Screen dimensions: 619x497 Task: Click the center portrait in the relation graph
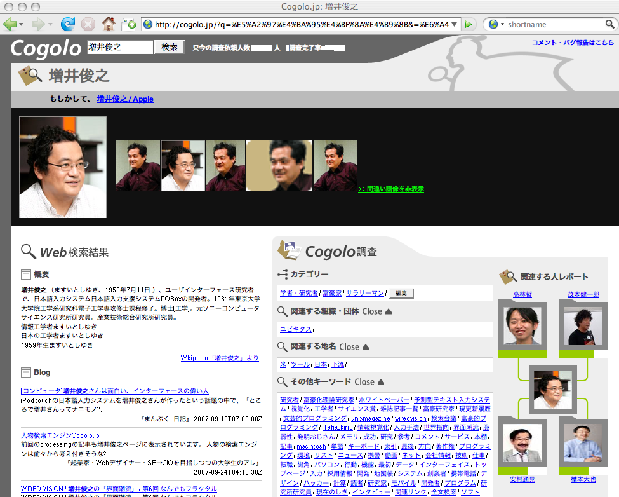coord(553,390)
